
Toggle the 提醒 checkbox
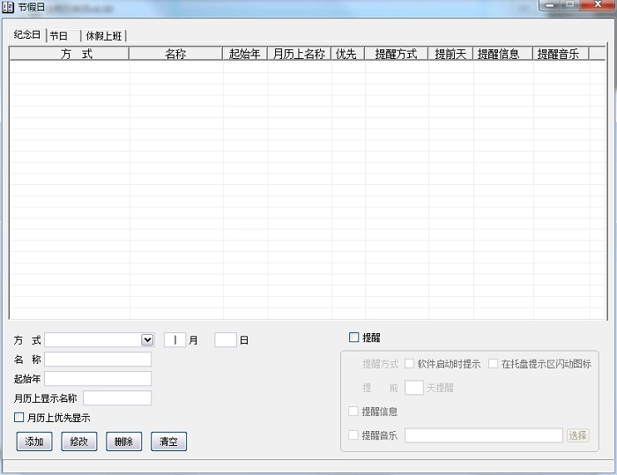[354, 338]
